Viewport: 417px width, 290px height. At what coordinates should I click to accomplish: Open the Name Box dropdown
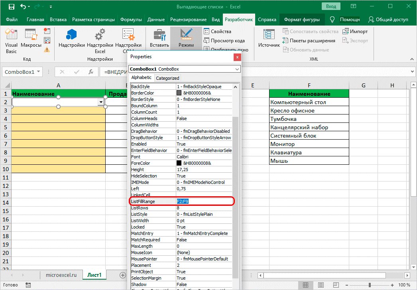pos(39,72)
